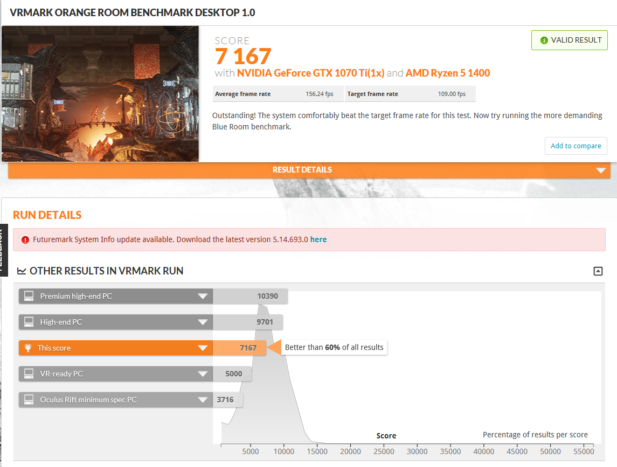Click the Target frame rate 109.00 fps value
The image size is (617, 467).
coord(452,94)
